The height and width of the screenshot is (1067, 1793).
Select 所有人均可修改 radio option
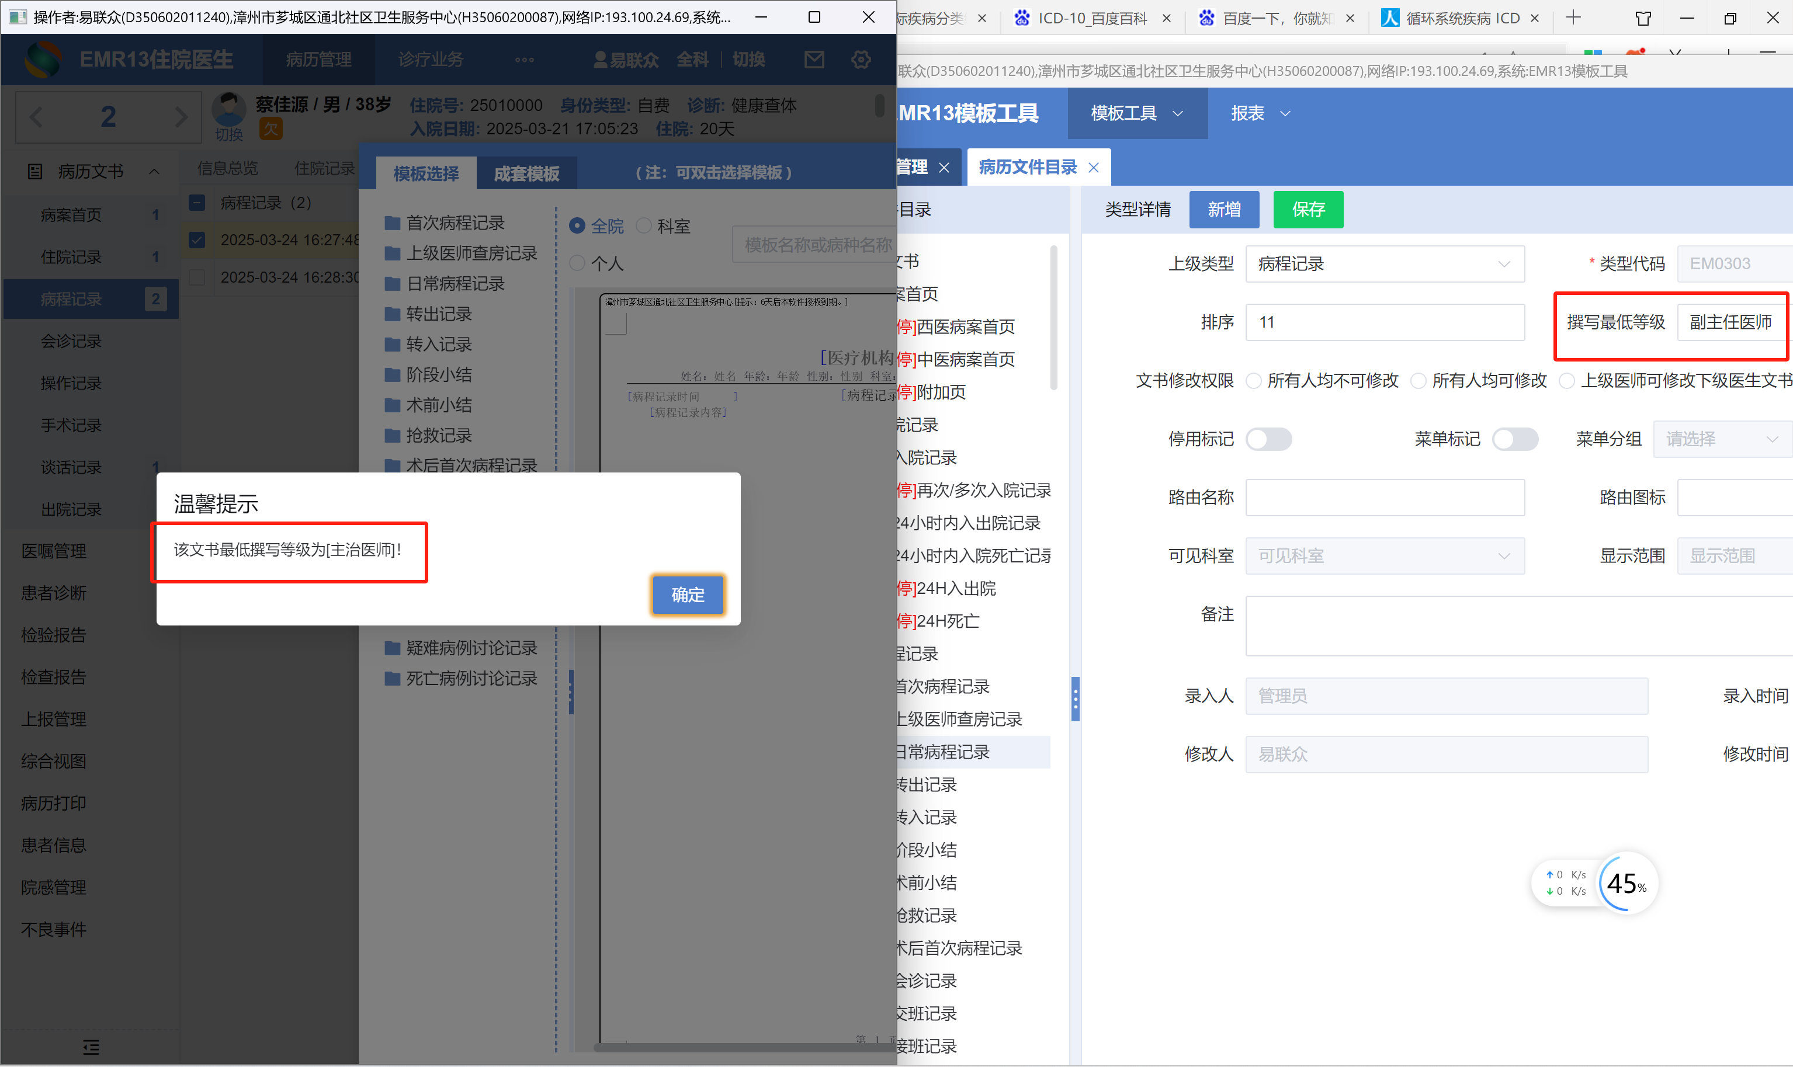coord(1419,380)
